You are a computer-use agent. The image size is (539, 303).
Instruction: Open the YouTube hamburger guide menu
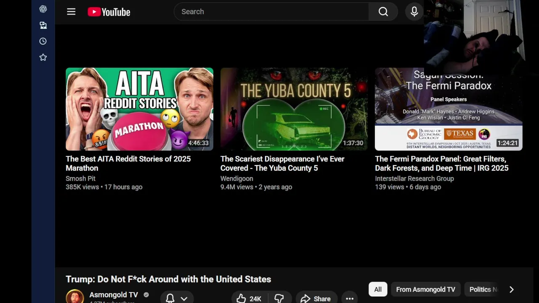pyautogui.click(x=71, y=12)
